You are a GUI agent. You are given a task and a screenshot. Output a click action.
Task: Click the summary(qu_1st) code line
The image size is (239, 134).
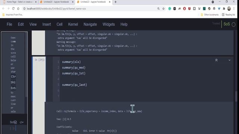click(74, 73)
